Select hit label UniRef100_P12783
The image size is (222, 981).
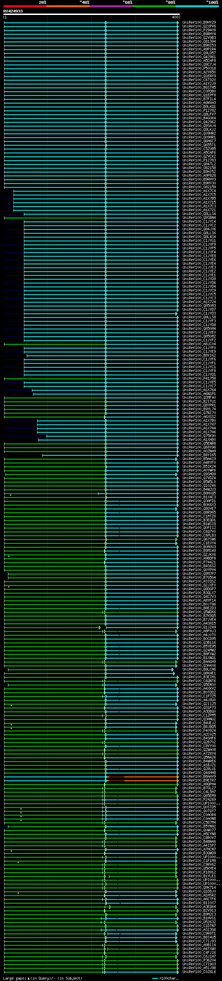pos(199,160)
